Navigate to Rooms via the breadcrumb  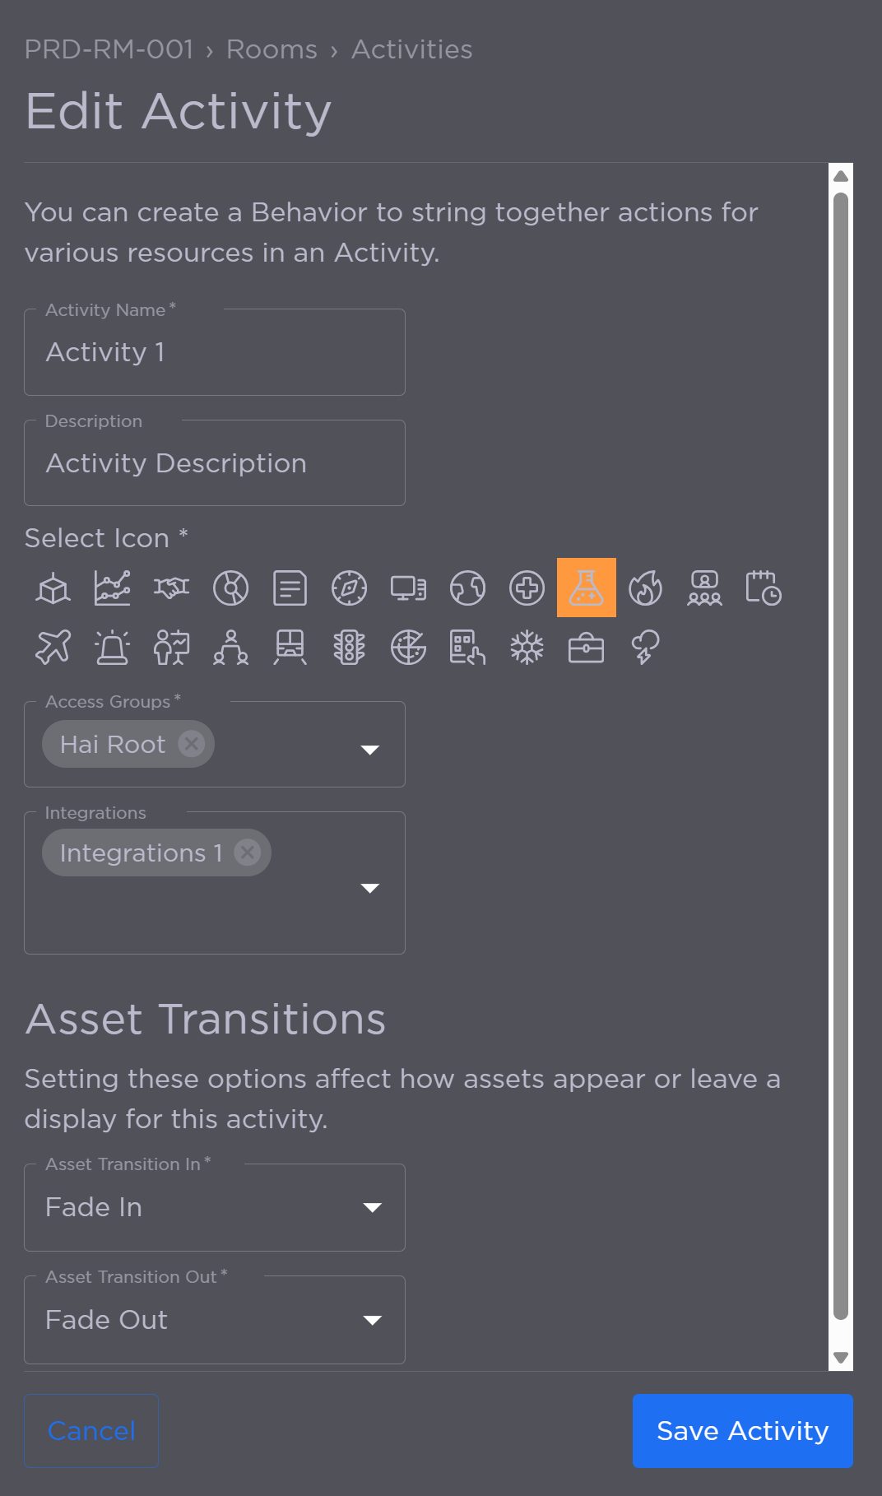click(x=272, y=49)
